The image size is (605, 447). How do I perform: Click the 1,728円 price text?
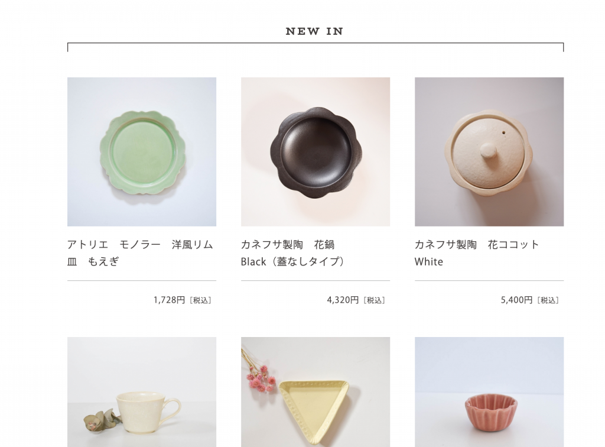pyautogui.click(x=169, y=300)
